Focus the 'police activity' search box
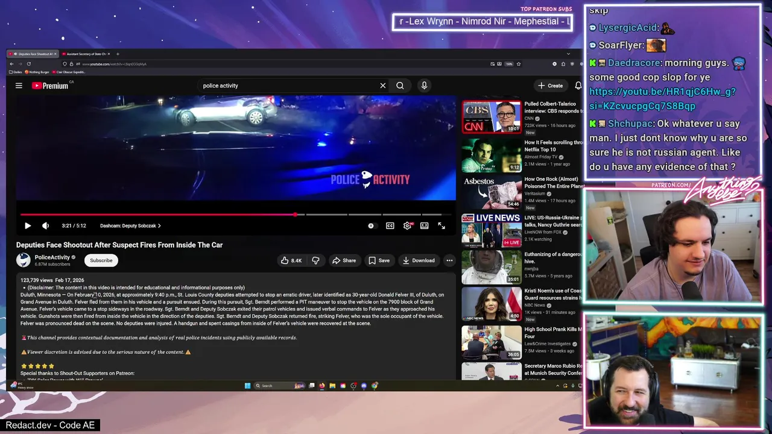772x434 pixels. coord(288,86)
